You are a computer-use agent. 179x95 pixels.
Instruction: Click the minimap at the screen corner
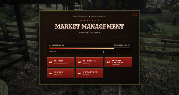(4, 87)
